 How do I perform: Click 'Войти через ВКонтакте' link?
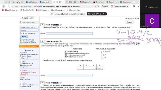click(28, 42)
